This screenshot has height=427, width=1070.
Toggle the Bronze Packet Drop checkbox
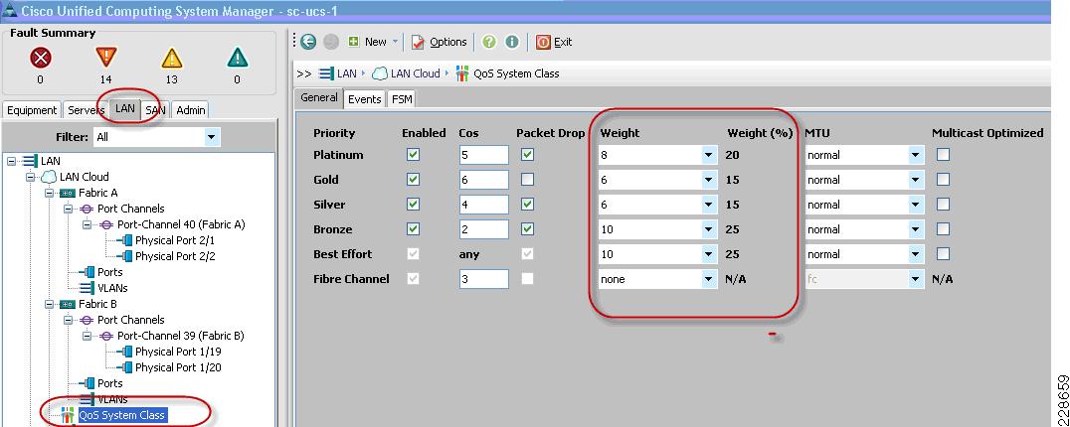[x=527, y=229]
